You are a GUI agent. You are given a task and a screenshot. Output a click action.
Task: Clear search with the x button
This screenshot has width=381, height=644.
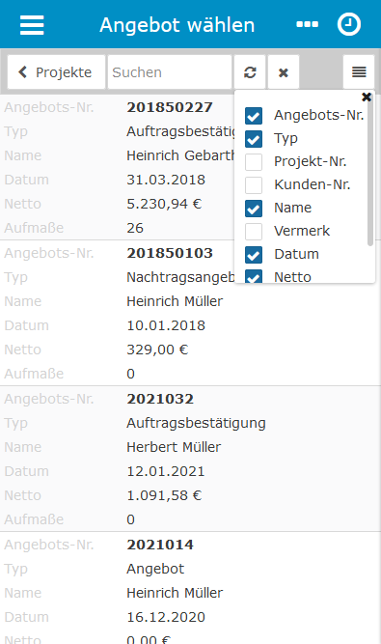click(x=284, y=72)
